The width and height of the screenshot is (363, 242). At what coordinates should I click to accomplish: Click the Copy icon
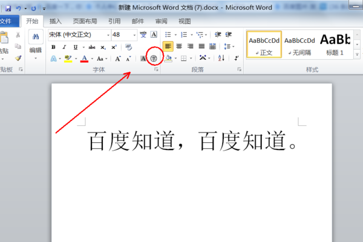pos(18,47)
